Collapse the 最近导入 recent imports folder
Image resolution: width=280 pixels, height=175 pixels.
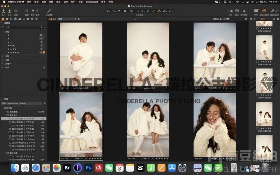(5, 115)
